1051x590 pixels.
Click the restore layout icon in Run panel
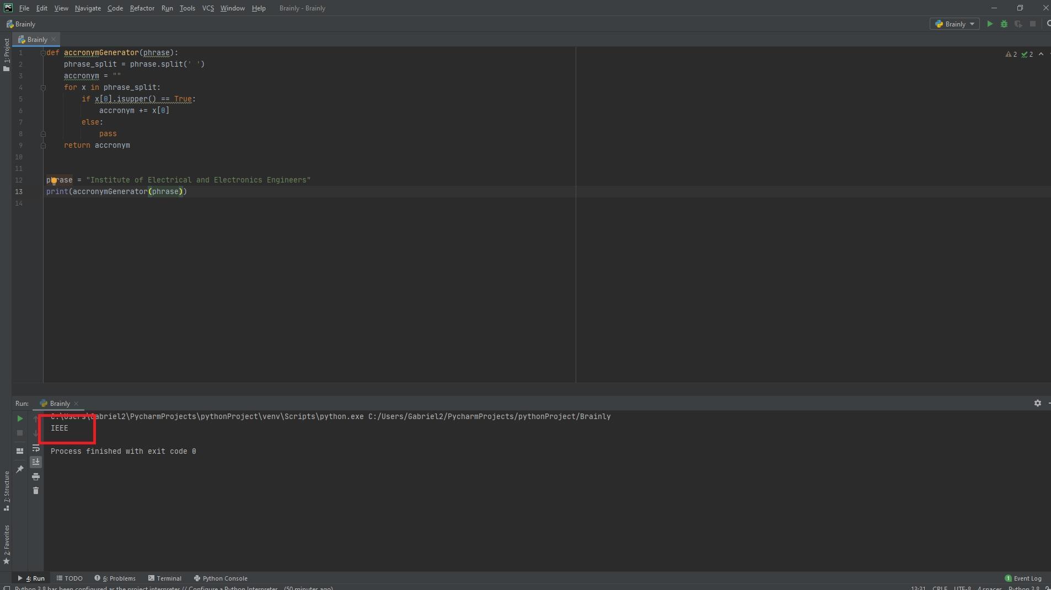[x=20, y=451]
